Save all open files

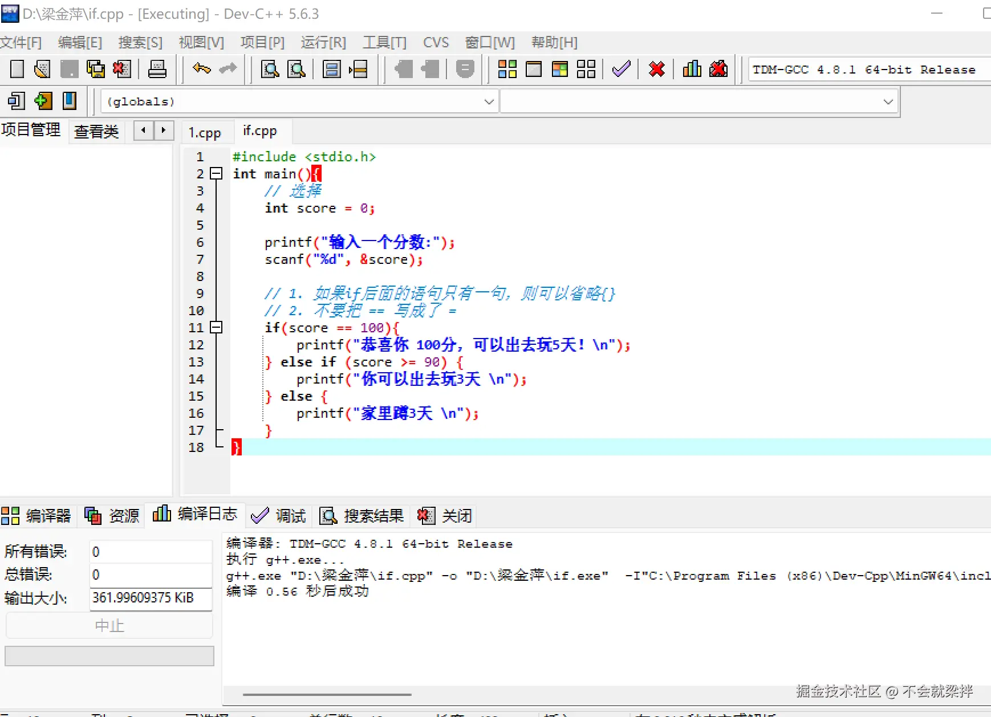96,69
